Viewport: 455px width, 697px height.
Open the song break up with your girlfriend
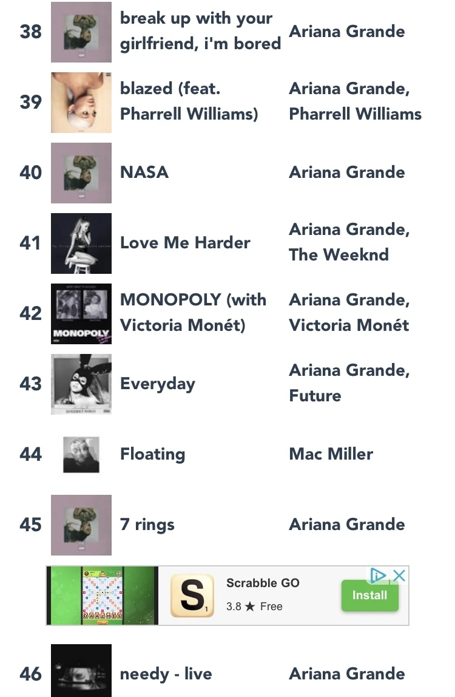click(200, 32)
